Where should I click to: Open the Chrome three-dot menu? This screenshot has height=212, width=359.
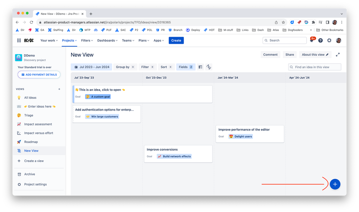coord(342,22)
